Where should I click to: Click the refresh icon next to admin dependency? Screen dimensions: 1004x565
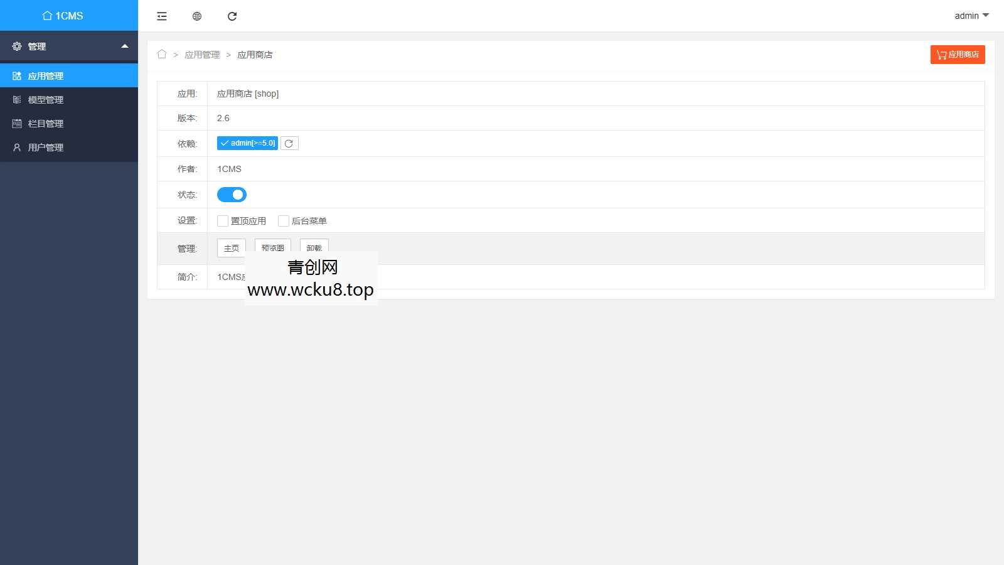coord(289,144)
